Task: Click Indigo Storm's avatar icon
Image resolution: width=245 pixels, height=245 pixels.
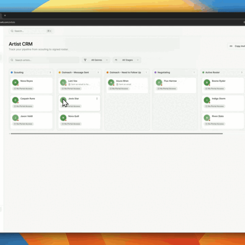Action: coord(207,100)
